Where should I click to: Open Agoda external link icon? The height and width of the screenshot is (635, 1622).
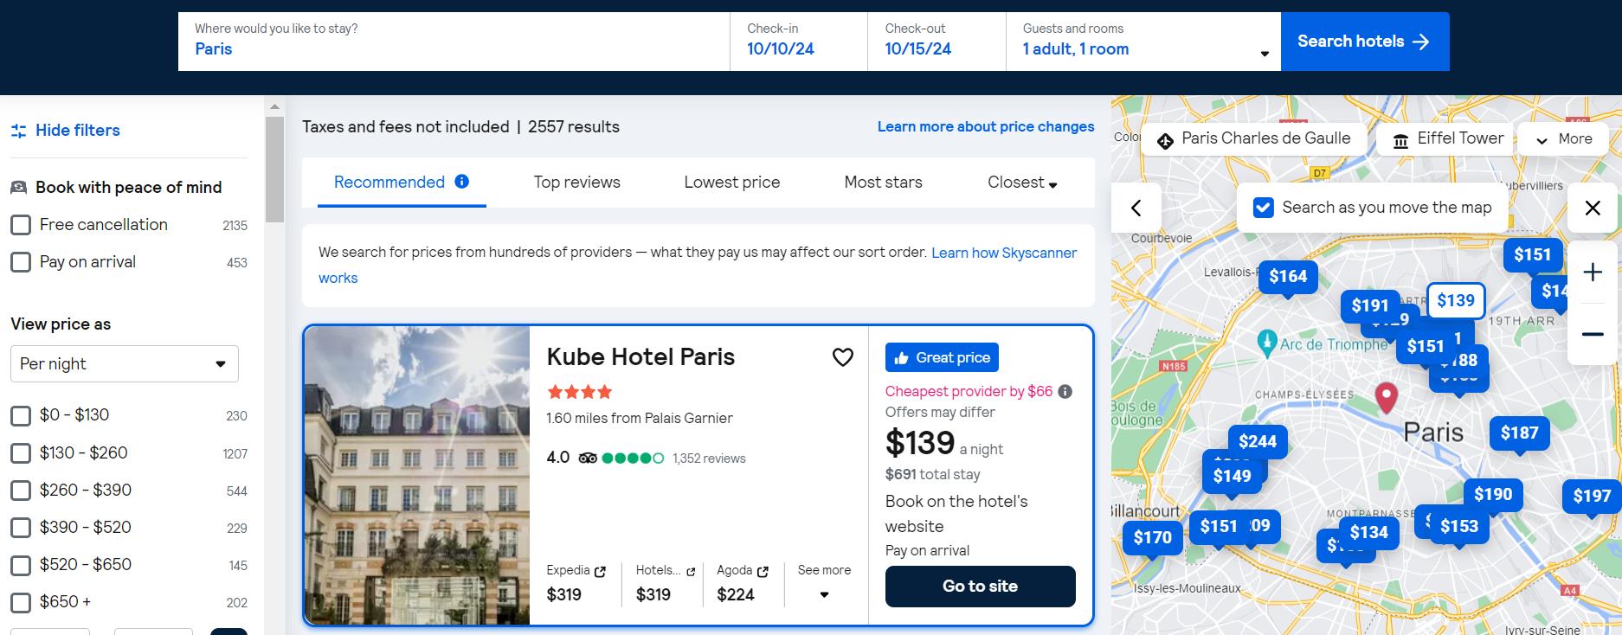763,571
